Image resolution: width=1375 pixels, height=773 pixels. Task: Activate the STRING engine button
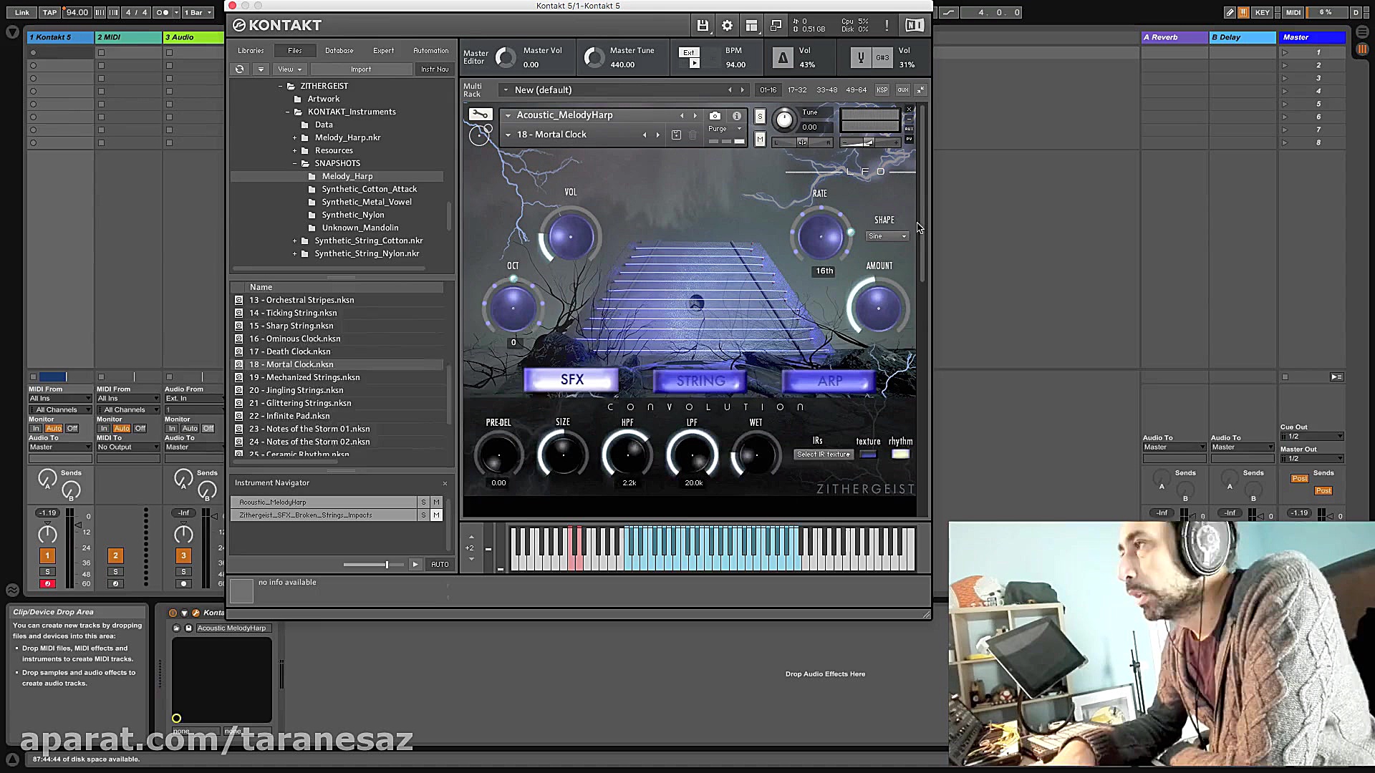tap(699, 380)
